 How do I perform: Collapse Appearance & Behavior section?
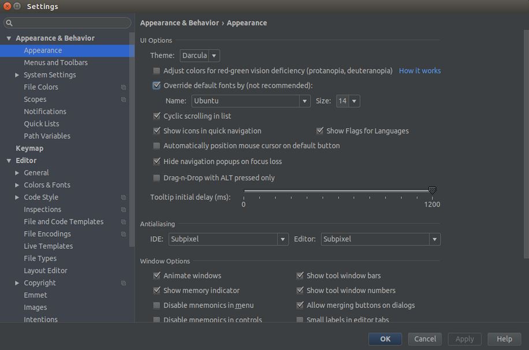(9, 38)
